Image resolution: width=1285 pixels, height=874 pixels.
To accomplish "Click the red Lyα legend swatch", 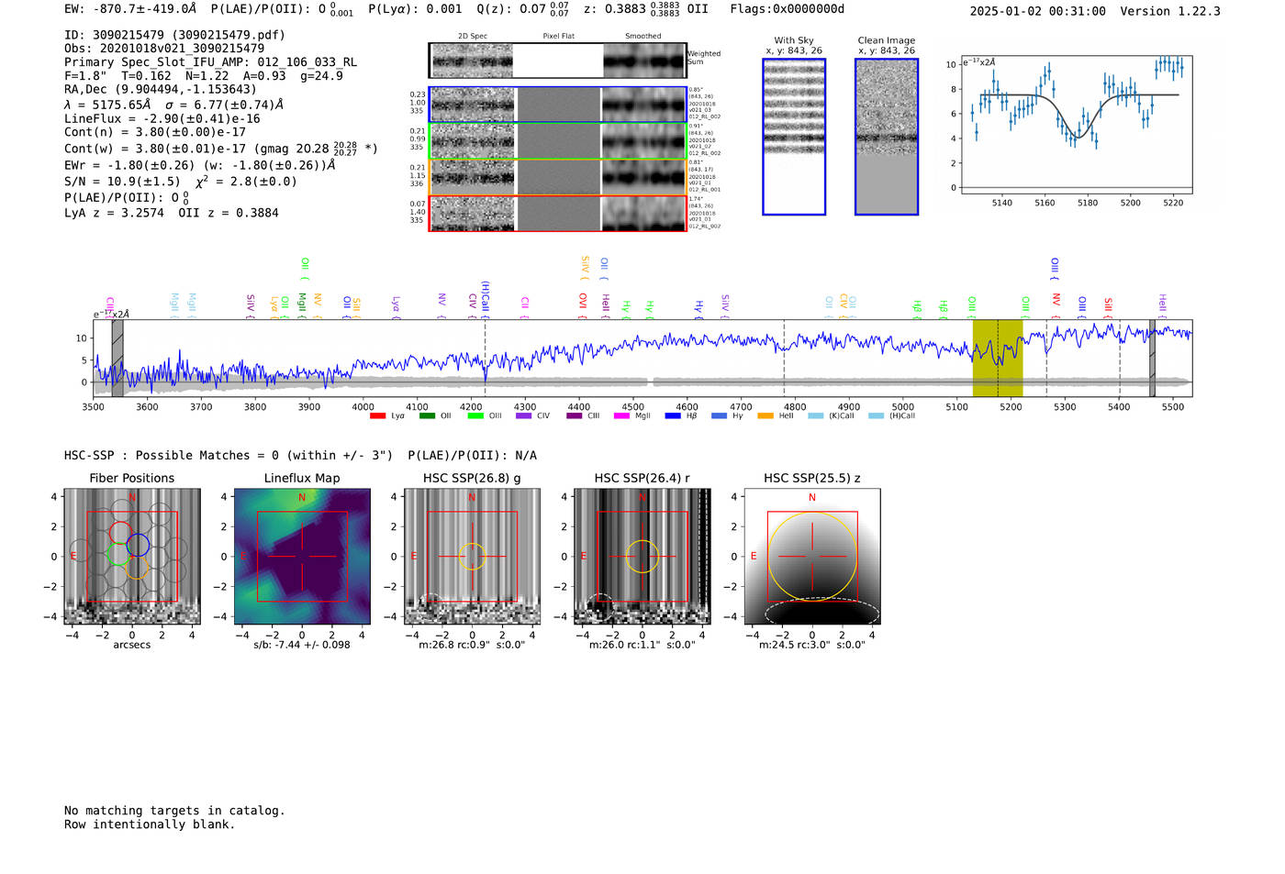I will pos(377,416).
